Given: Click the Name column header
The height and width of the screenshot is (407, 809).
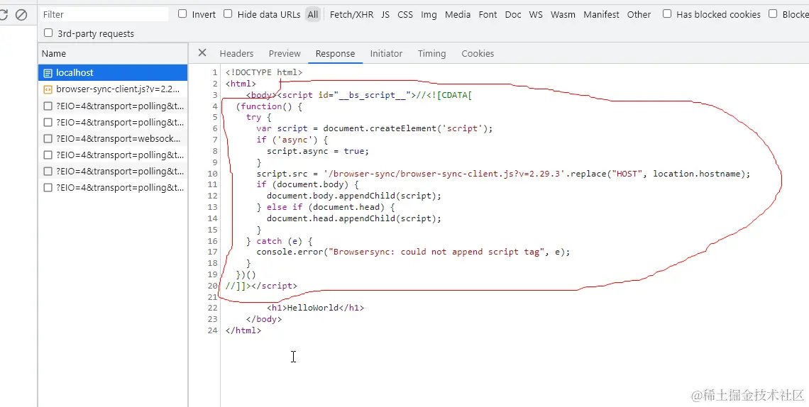Looking at the screenshot, I should (113, 54).
